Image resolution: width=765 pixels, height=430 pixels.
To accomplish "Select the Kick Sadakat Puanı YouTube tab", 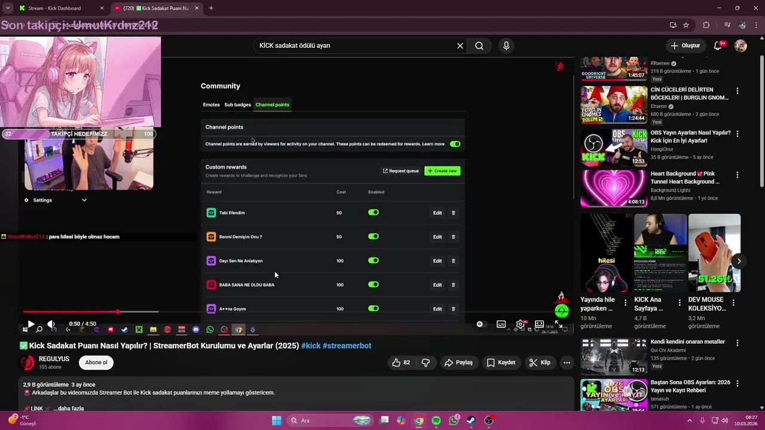I will coord(157,8).
